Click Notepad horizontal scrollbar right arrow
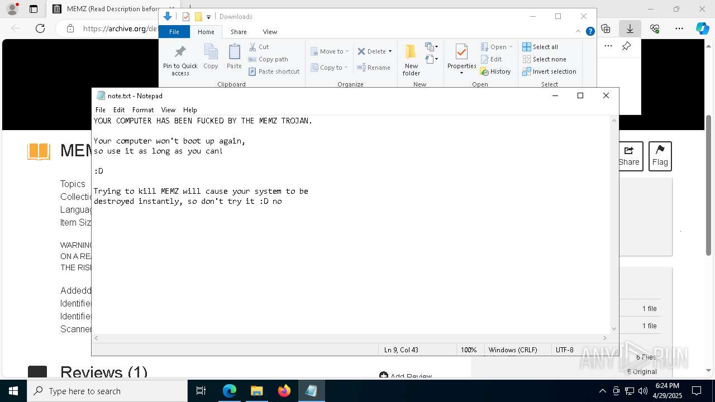Screen dimensions: 715x402 [605, 338]
